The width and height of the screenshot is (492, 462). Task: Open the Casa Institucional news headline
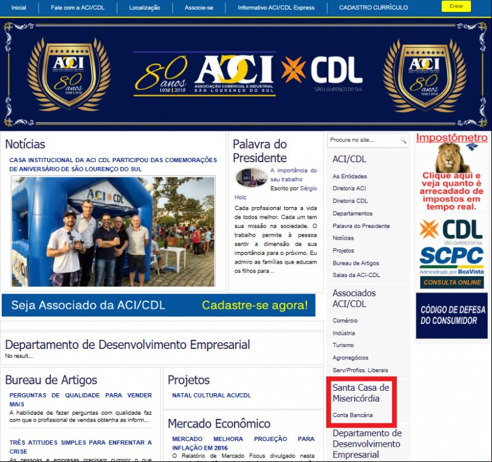pos(113,165)
